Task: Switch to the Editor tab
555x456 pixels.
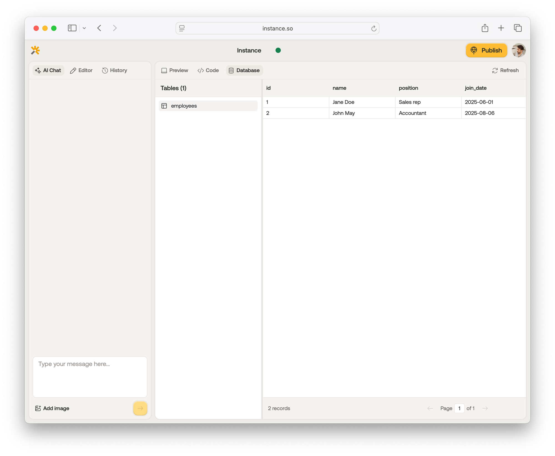Action: pos(81,70)
